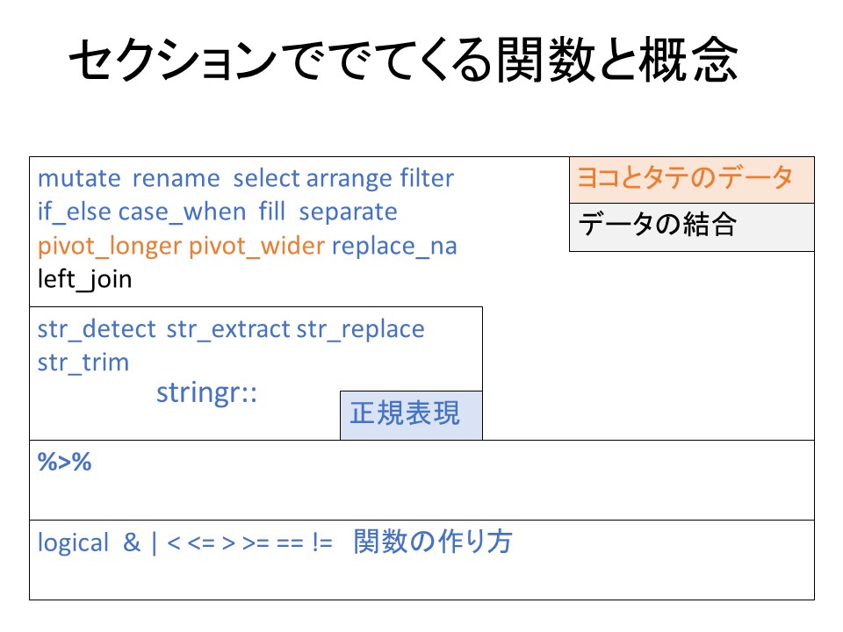Click the orange ヨコとタテのデータ box

[x=692, y=179]
